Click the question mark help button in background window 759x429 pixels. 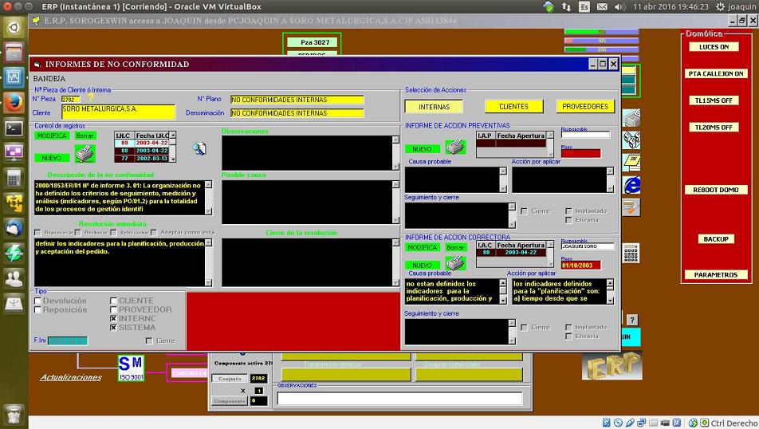[x=631, y=320]
